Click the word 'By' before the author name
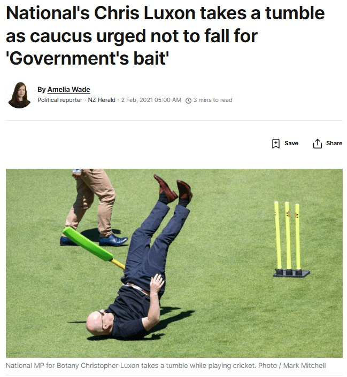Viewport: 347px width, 377px height. tap(41, 89)
